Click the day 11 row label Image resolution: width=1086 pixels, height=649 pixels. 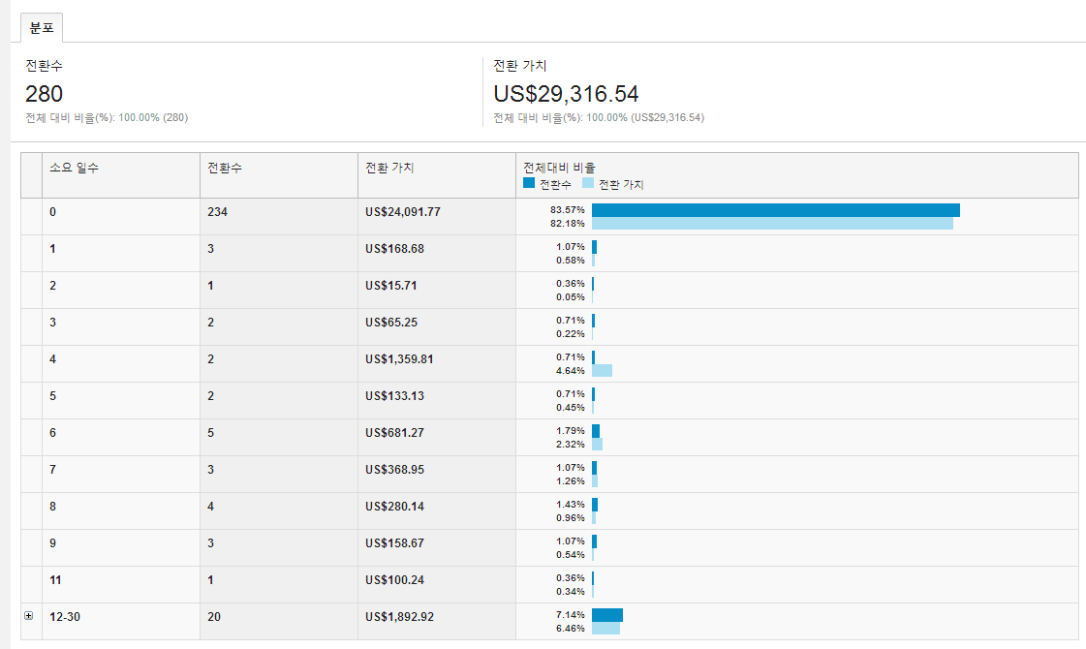pyautogui.click(x=55, y=579)
